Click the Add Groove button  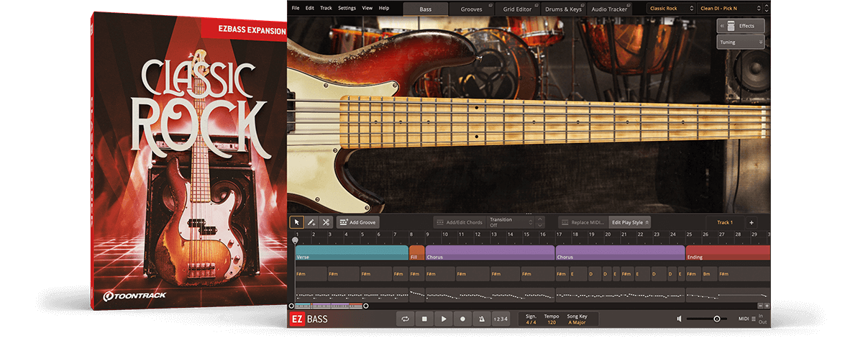[x=357, y=222]
